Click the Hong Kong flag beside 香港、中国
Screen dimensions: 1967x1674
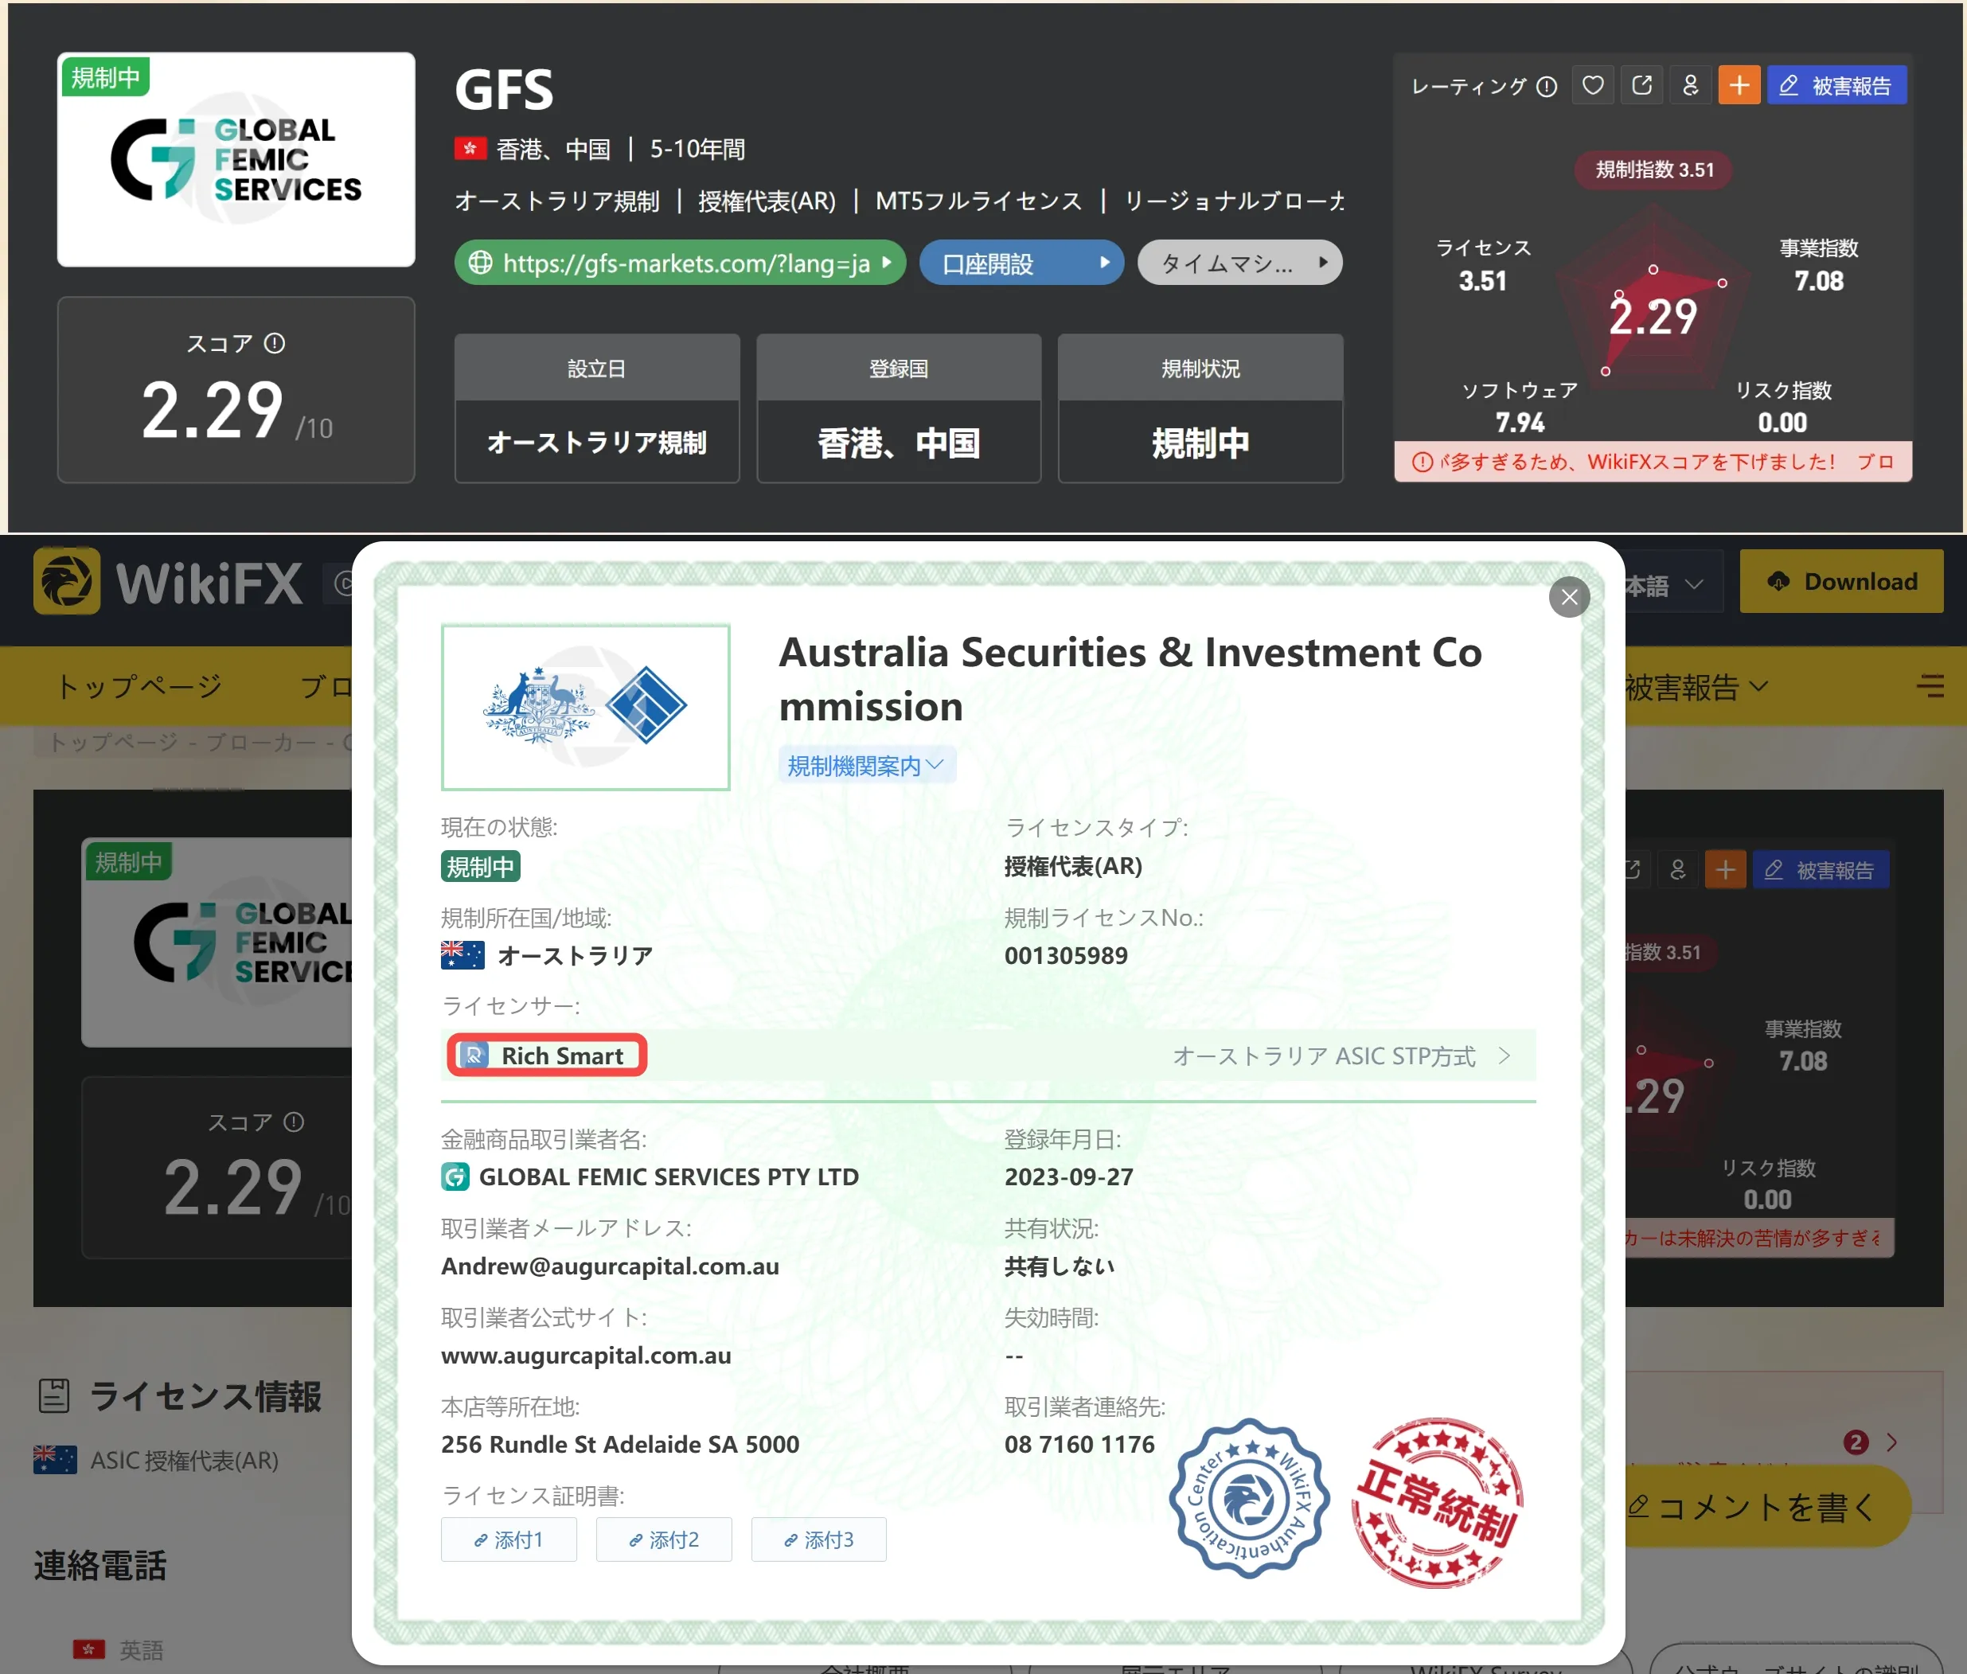(470, 149)
